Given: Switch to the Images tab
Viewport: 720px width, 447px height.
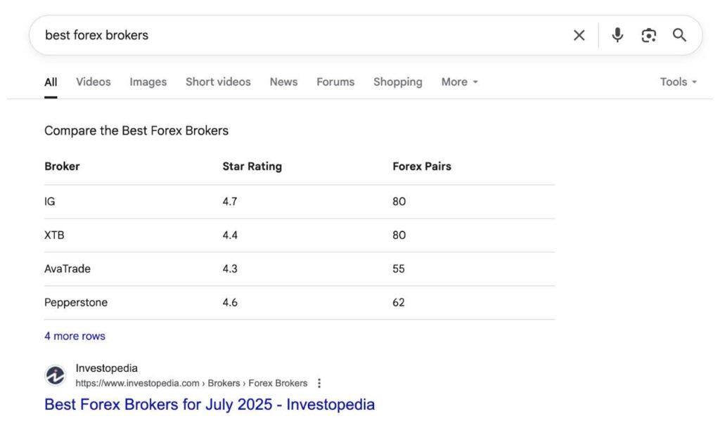Looking at the screenshot, I should pos(148,82).
